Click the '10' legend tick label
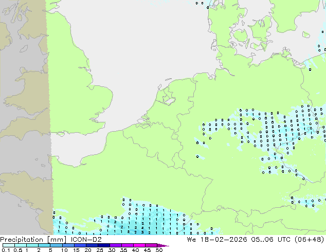Viewport: 326px width, 252px height. (64, 250)
